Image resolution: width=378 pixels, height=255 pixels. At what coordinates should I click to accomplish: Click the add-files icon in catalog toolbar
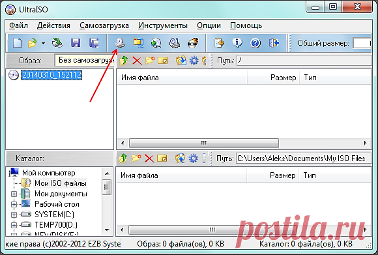point(181,158)
